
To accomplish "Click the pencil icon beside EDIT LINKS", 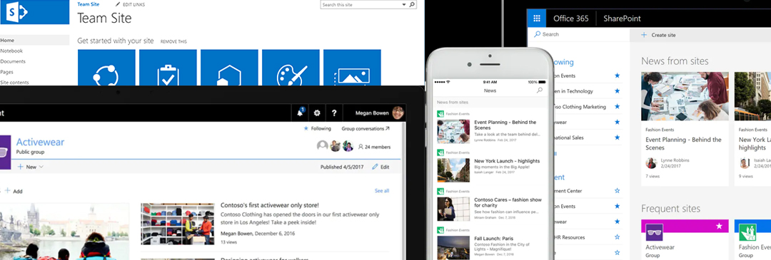I will [x=118, y=4].
